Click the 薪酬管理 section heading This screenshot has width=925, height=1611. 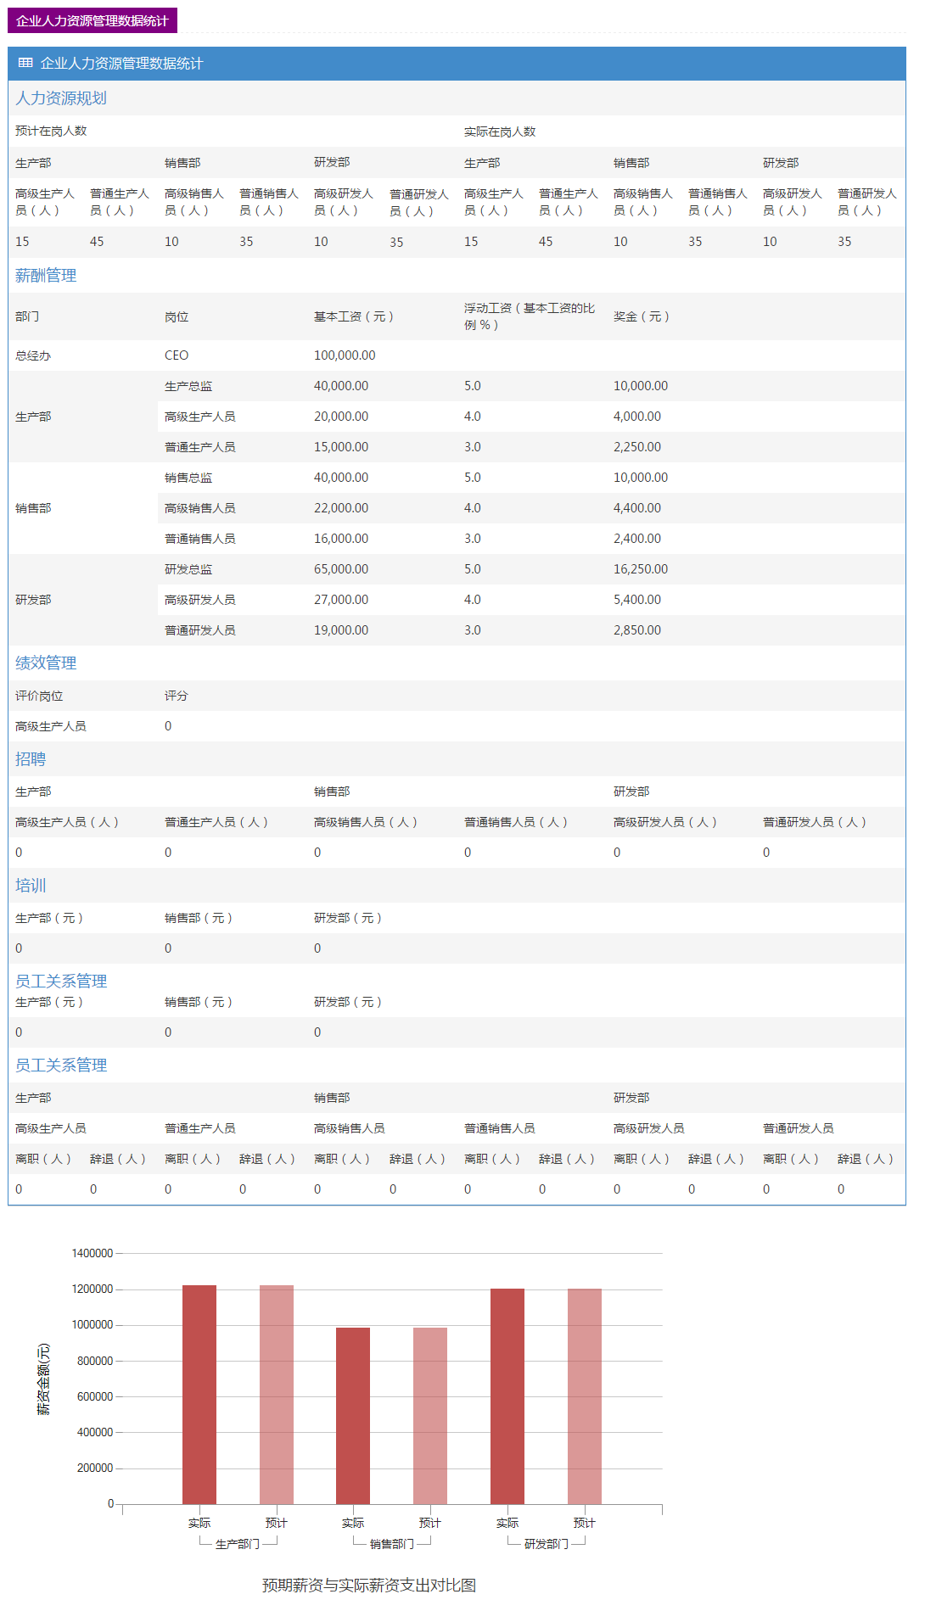point(46,276)
